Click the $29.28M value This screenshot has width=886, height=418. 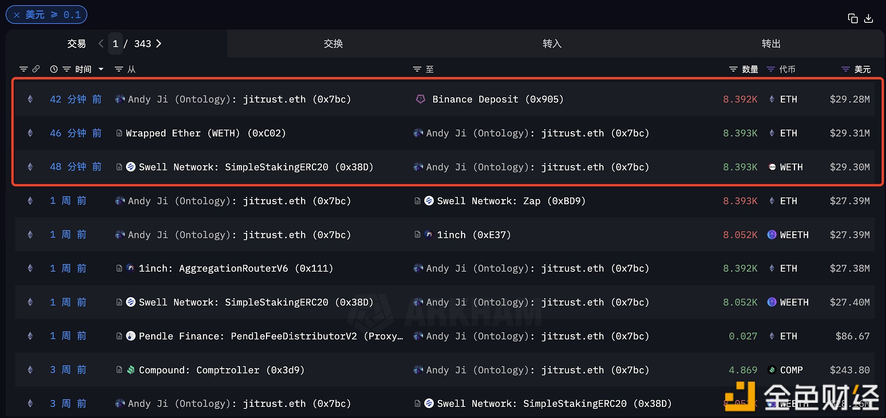[x=850, y=99]
